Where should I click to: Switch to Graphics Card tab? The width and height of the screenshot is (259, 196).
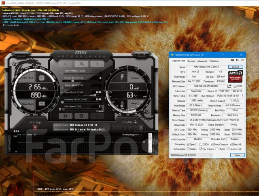coord(178,61)
